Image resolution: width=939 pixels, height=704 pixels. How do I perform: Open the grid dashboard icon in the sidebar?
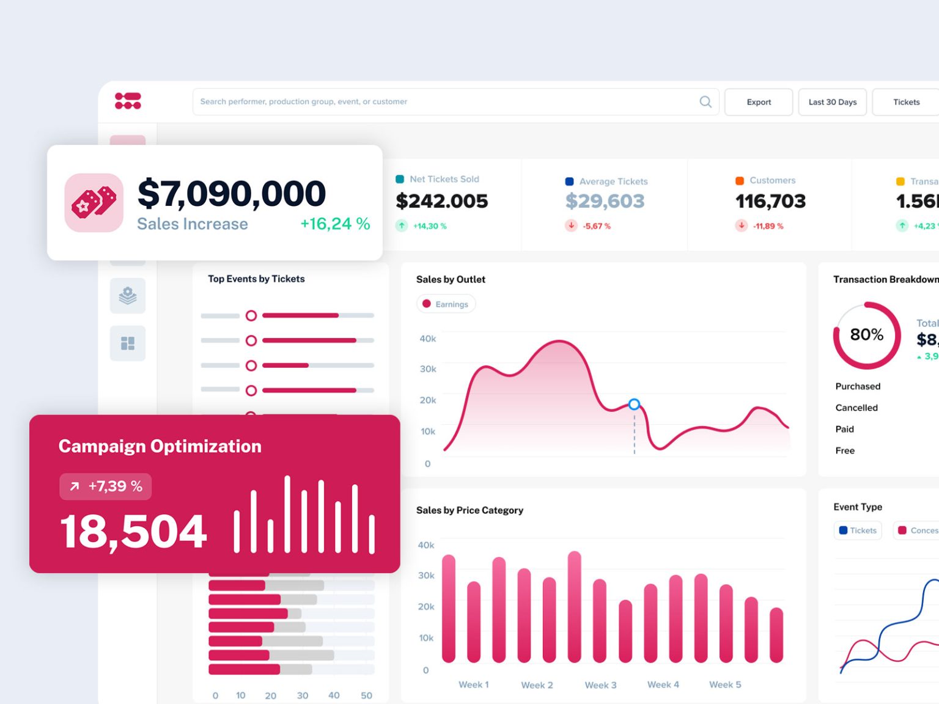tap(127, 343)
